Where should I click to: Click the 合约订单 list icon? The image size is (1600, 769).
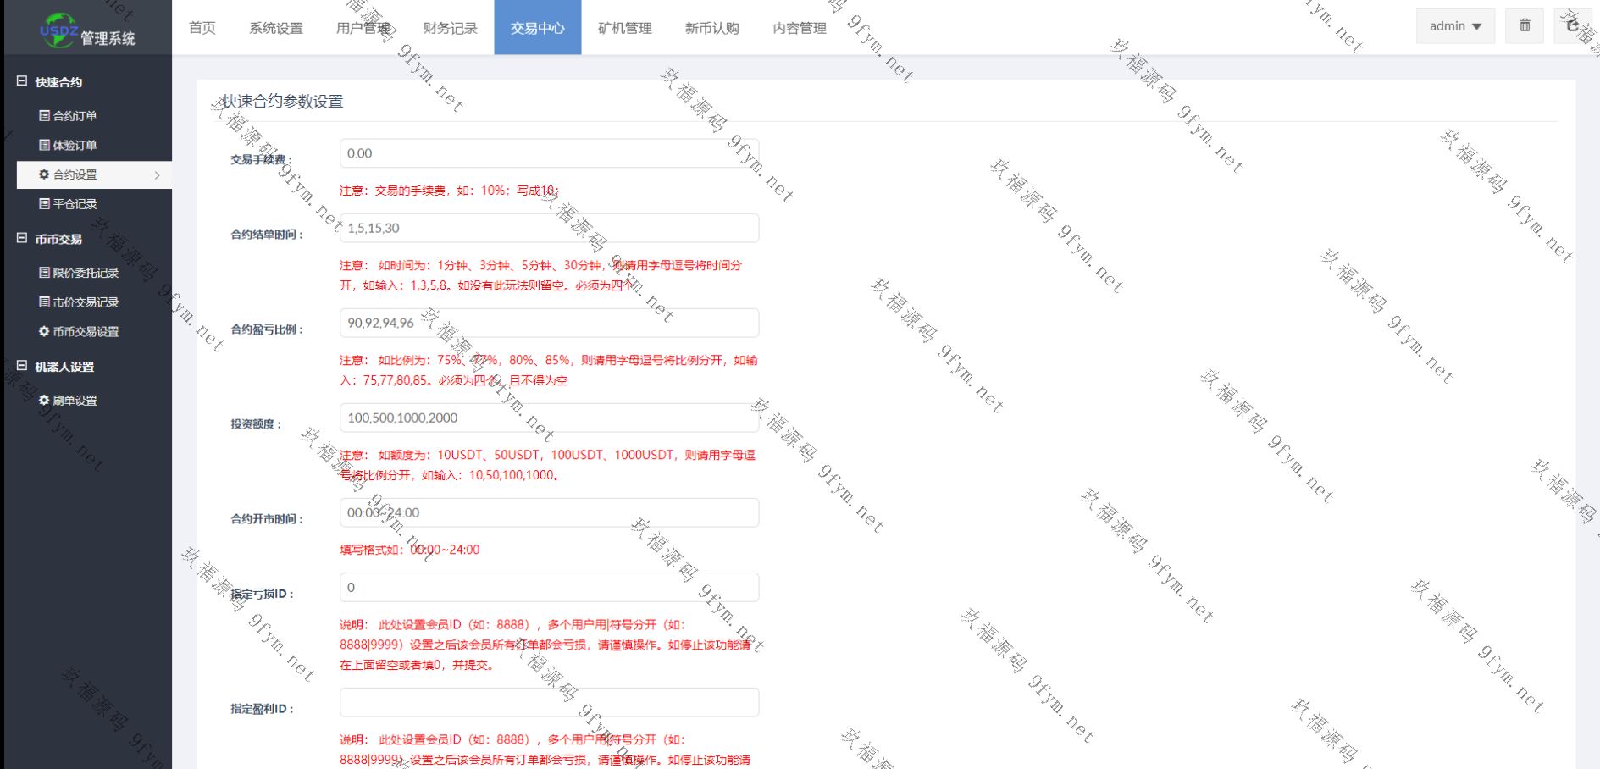44,115
